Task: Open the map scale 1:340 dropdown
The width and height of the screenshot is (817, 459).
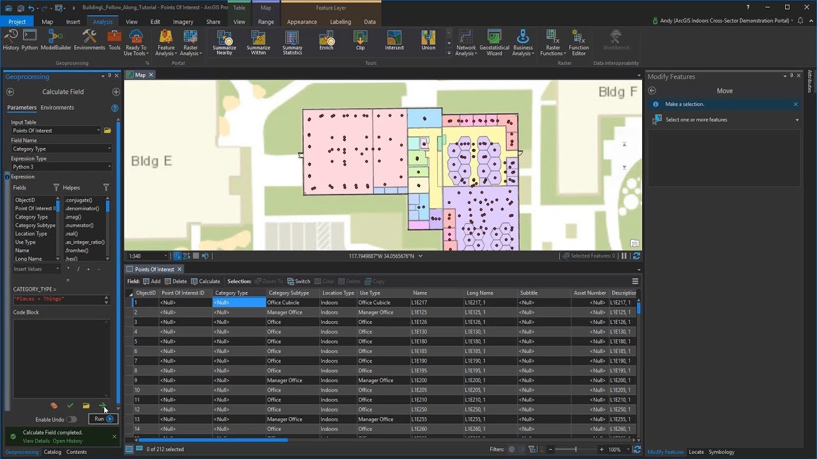Action: point(165,256)
